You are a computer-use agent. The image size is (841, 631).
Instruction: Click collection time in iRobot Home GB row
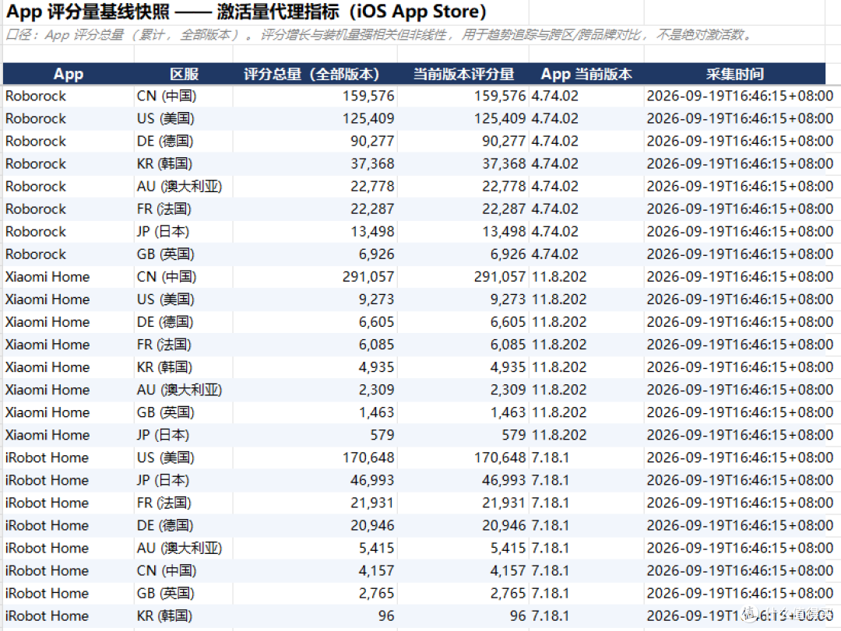[740, 593]
